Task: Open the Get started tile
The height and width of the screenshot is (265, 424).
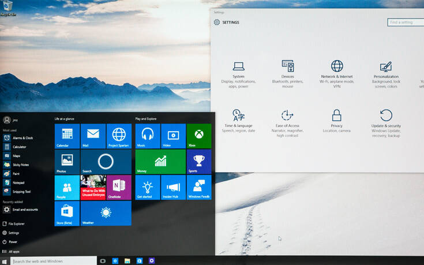Action: point(148,188)
